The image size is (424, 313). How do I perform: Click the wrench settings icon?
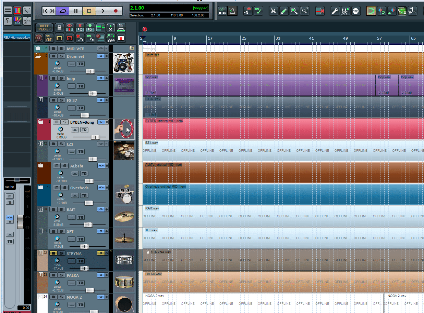coord(335,11)
